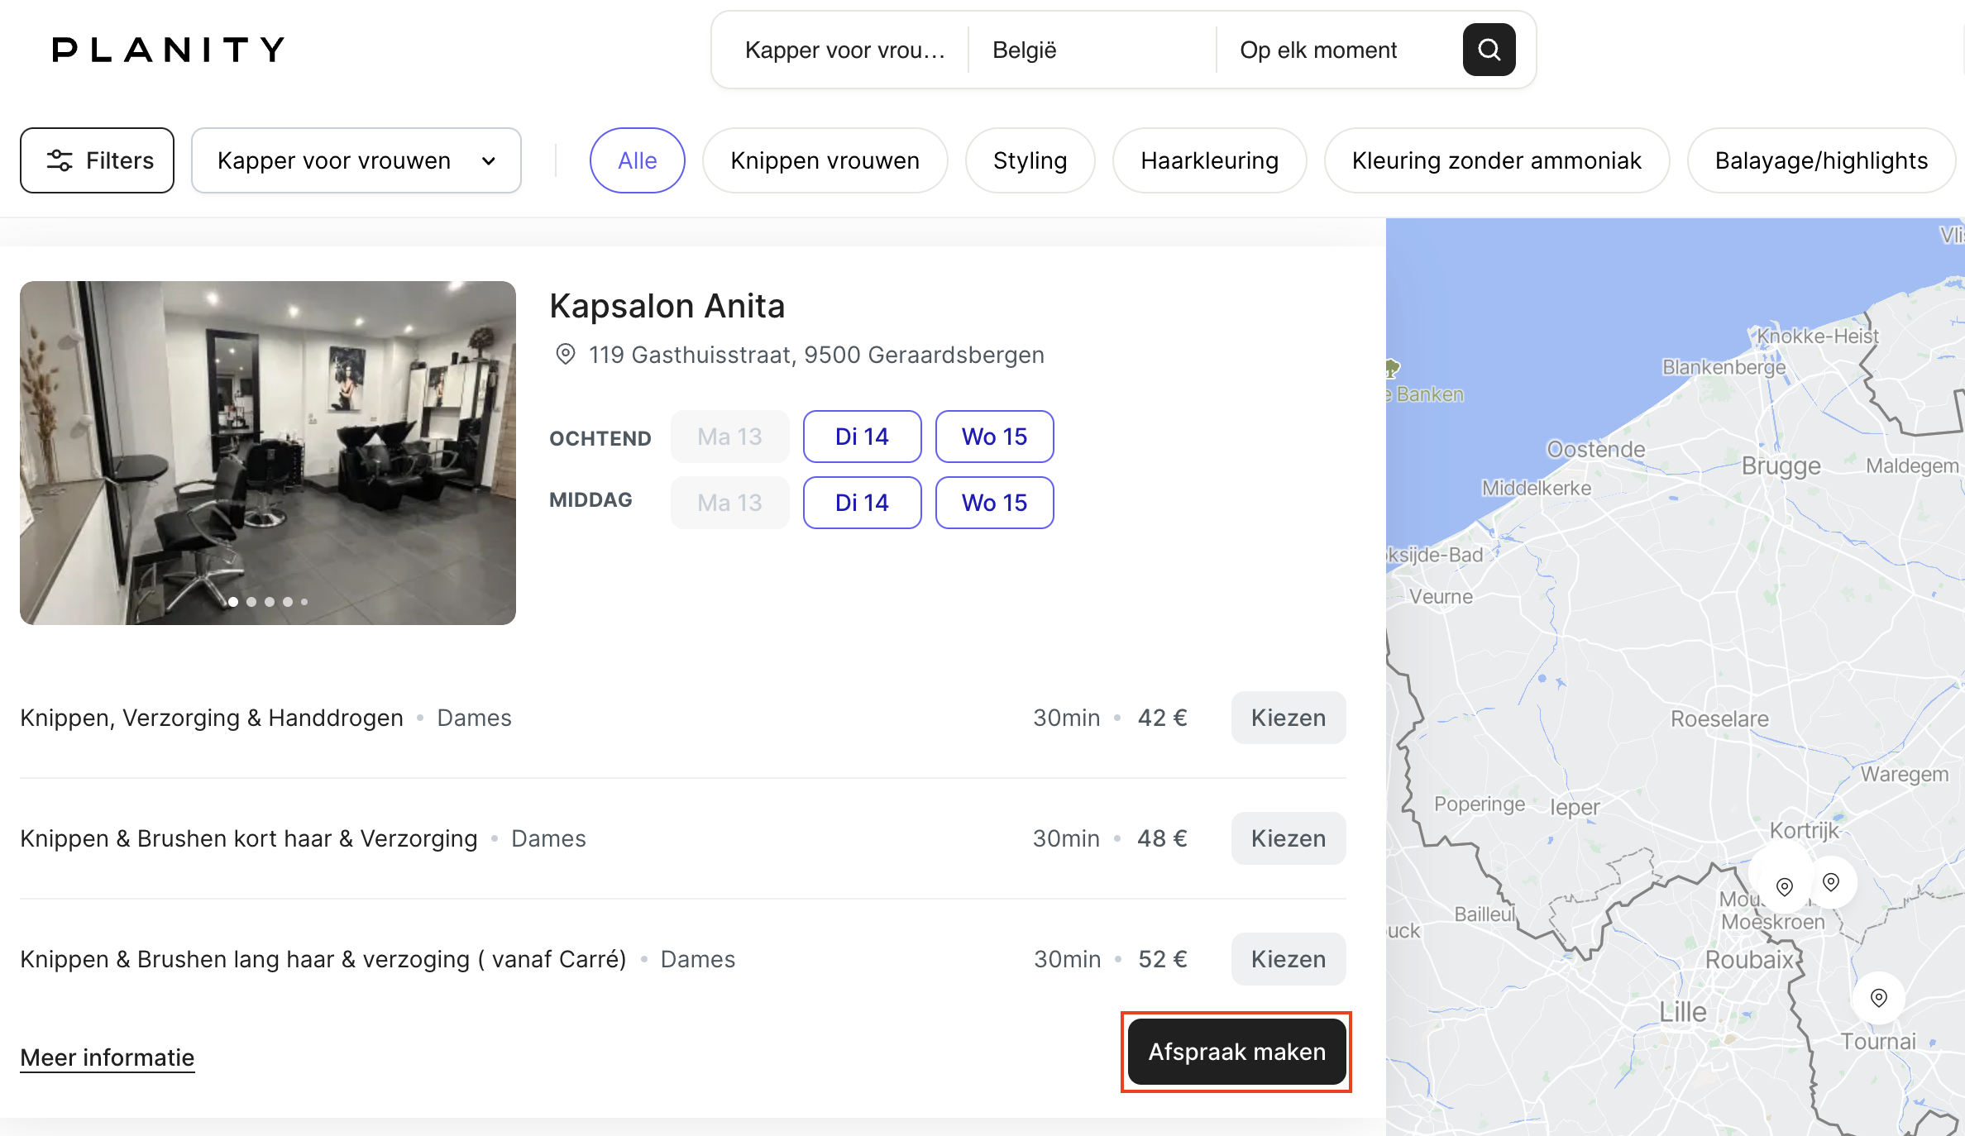Show the fourth photo via carousel dot
Image resolution: width=1965 pixels, height=1136 pixels.
point(288,602)
